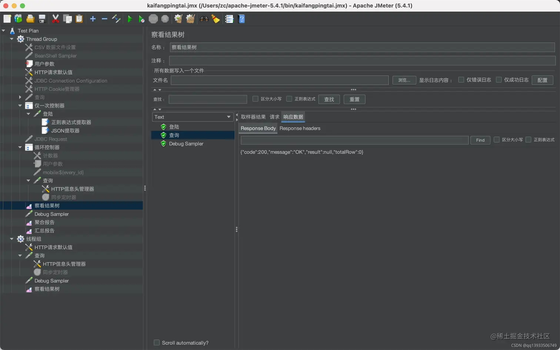This screenshot has height=350, width=560.
Task: Open the Response headers tab
Action: click(300, 129)
